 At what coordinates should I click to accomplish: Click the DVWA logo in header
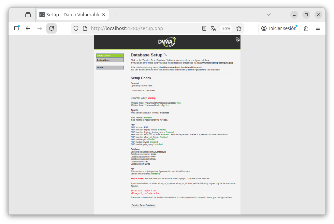click(167, 42)
